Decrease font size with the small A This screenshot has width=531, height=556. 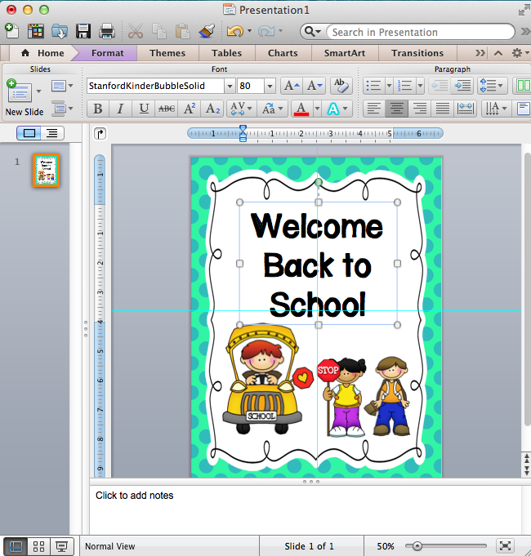315,86
